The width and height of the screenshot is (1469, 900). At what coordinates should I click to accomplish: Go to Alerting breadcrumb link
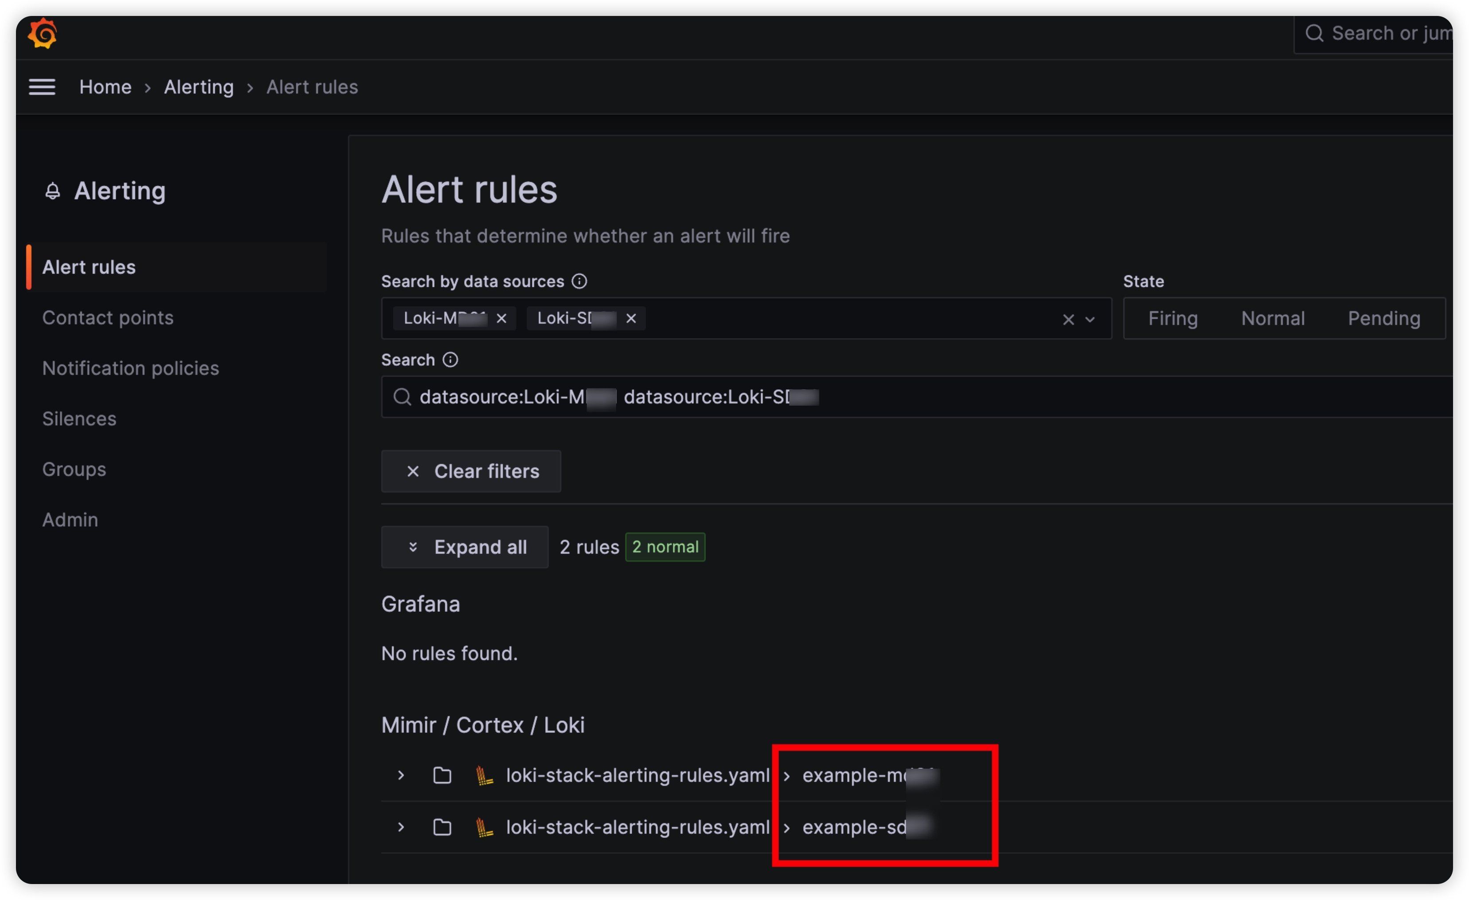click(x=199, y=87)
